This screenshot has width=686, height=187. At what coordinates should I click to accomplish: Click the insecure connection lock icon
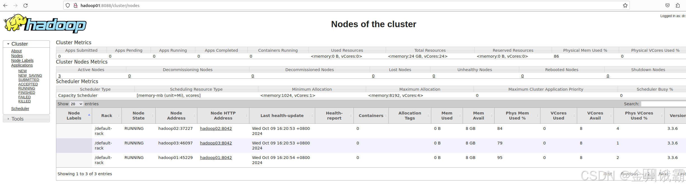[x=75, y=6]
